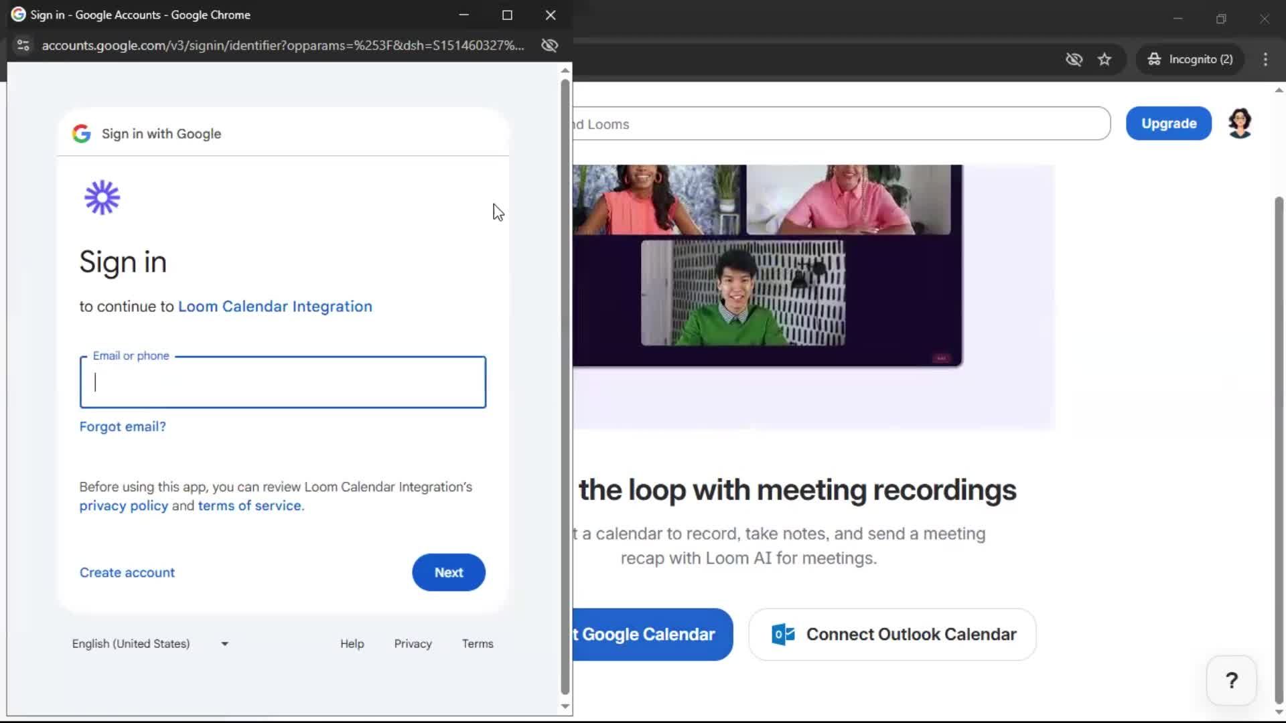Open the Forgot email link
1286x723 pixels.
coord(122,426)
